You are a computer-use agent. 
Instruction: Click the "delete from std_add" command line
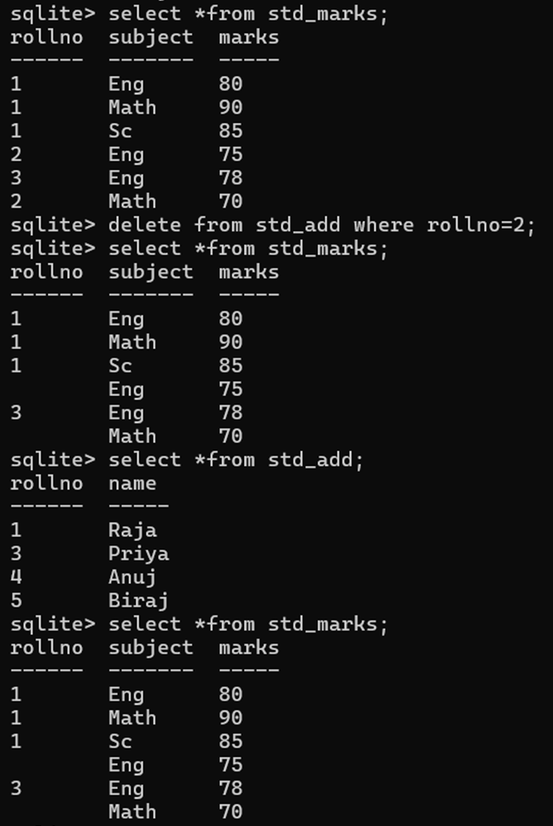pos(321,225)
